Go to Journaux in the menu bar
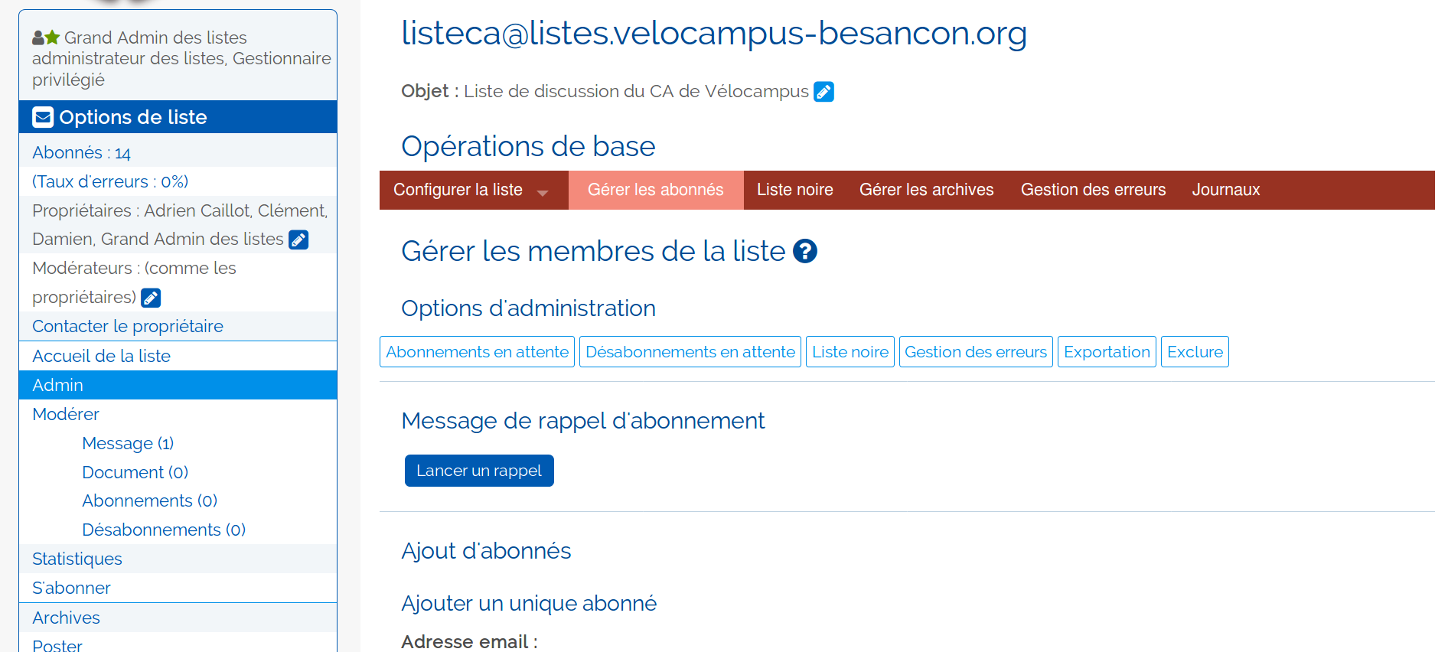The image size is (1448, 652). click(1225, 190)
